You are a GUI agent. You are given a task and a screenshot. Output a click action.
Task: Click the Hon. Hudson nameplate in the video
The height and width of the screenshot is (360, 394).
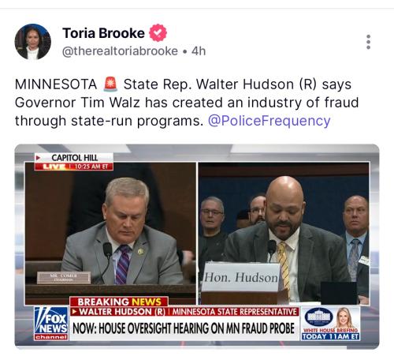(x=241, y=277)
